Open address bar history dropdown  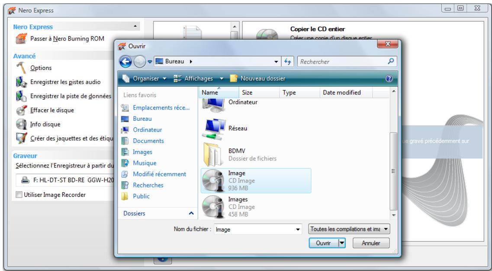[x=276, y=62]
